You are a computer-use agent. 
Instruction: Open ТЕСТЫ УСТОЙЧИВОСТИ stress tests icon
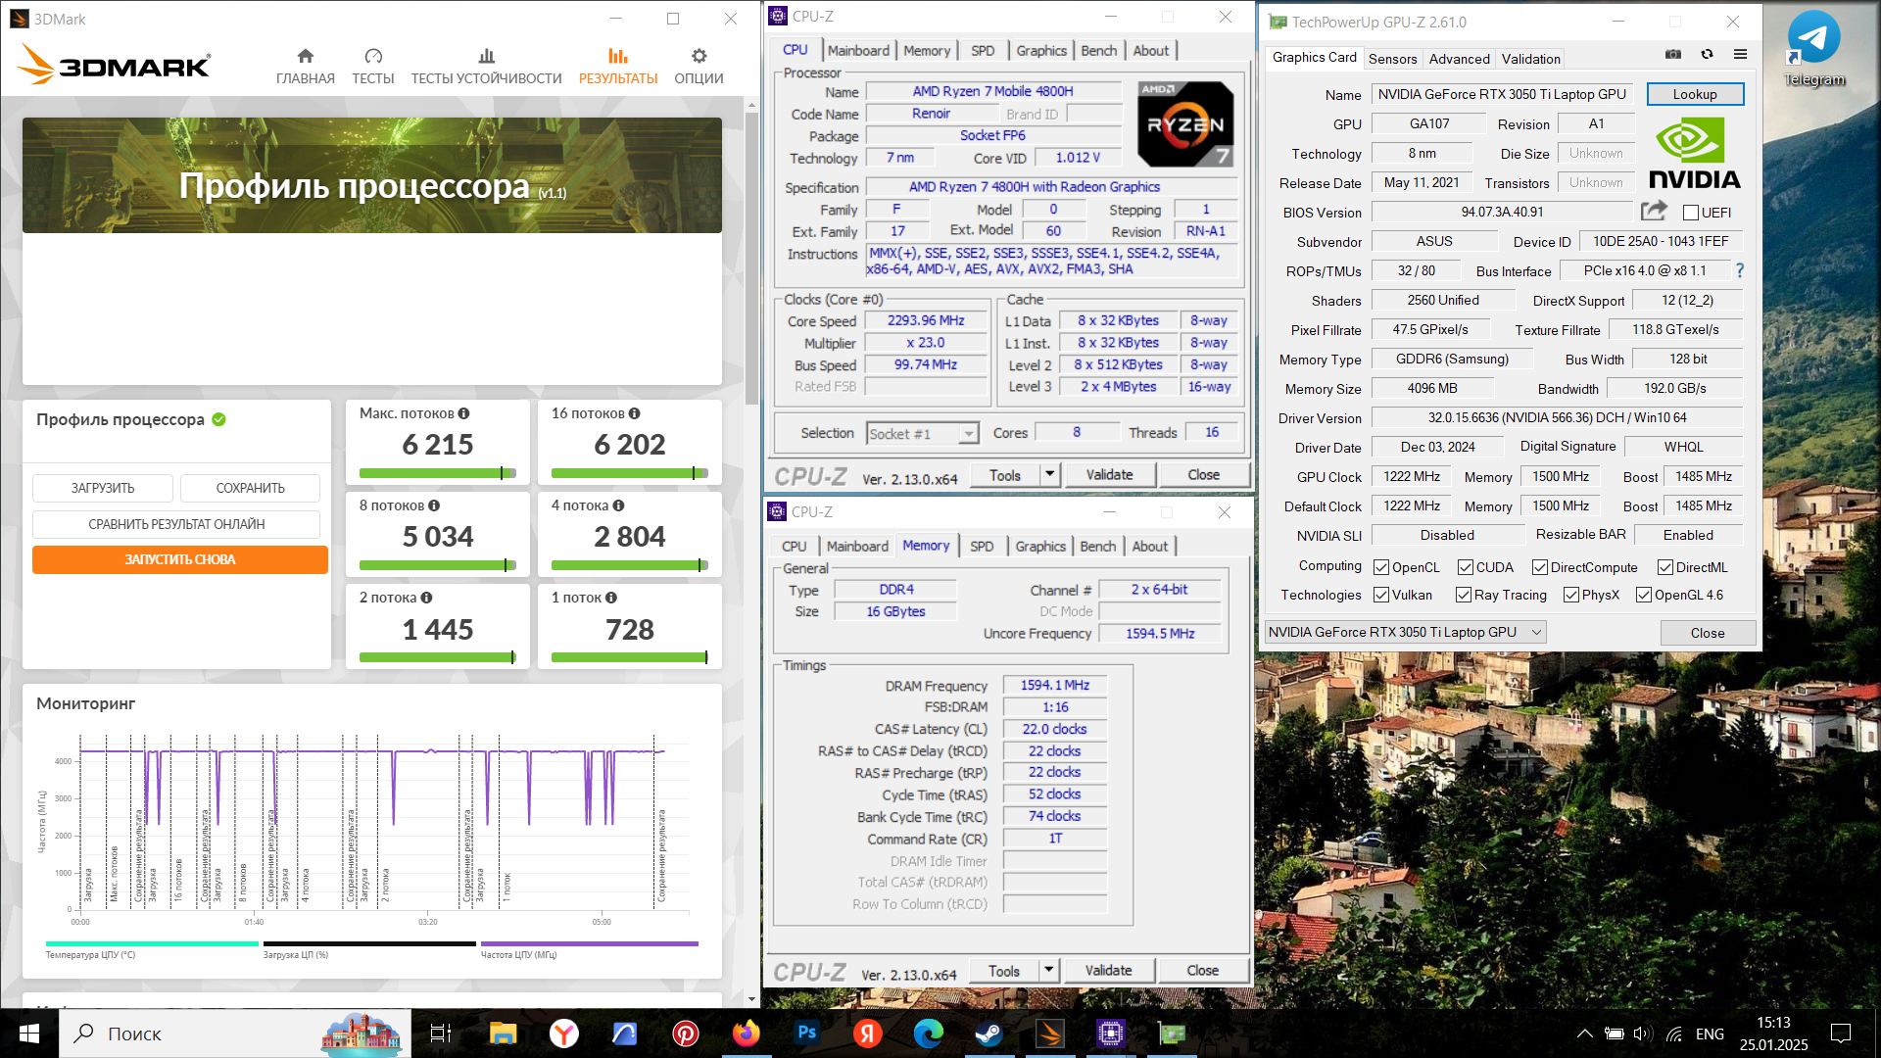487,56
